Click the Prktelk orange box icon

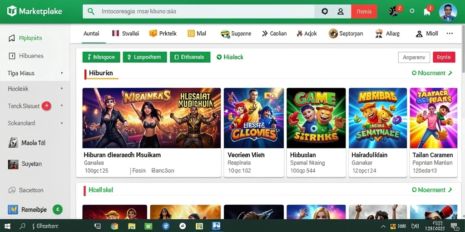click(153, 34)
